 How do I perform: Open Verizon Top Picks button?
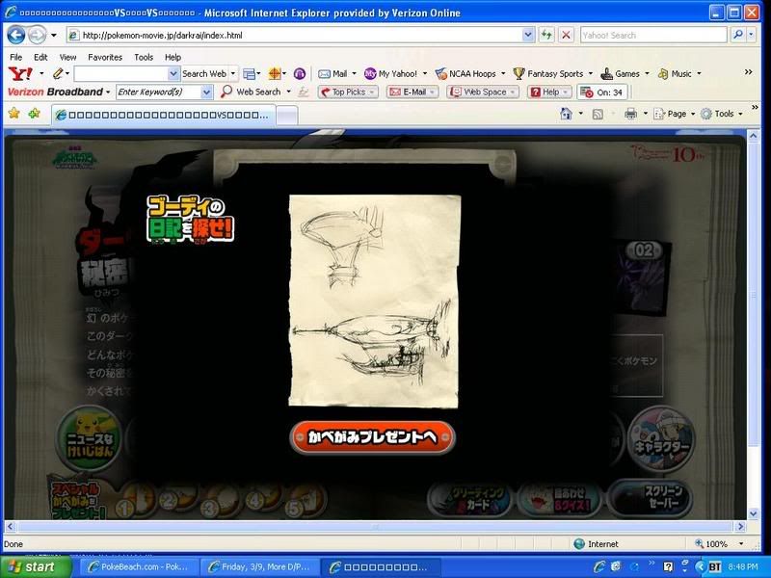[348, 92]
